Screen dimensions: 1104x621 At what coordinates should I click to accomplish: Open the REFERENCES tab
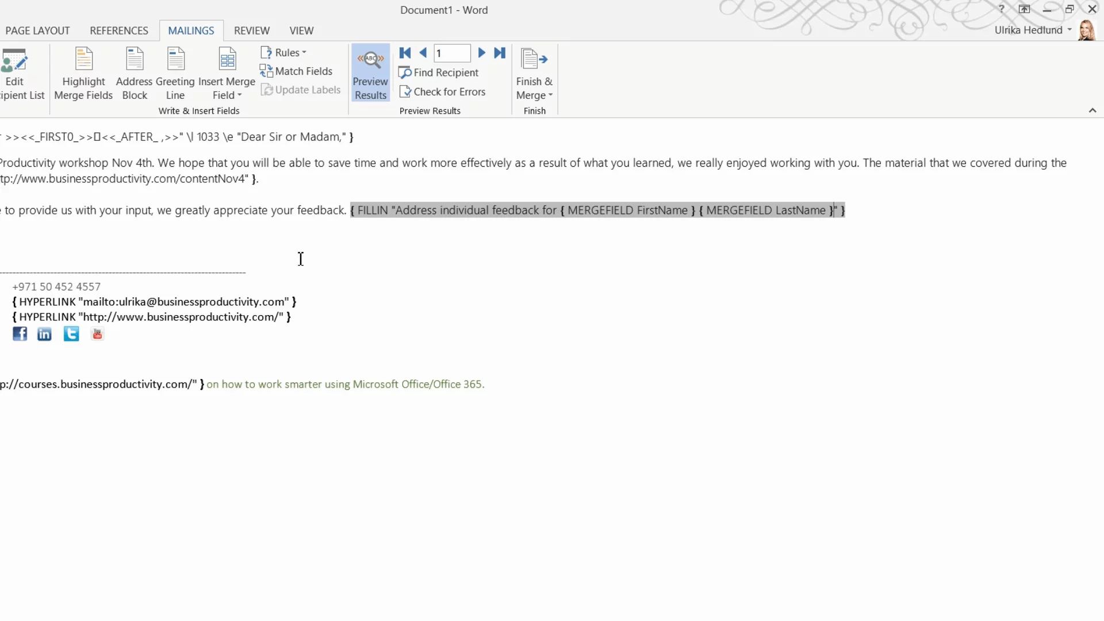pos(118,30)
